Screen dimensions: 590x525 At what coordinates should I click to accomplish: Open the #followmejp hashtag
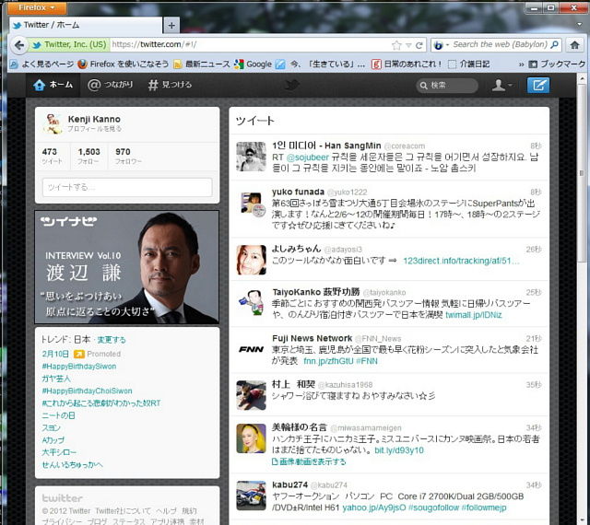[x=484, y=507]
